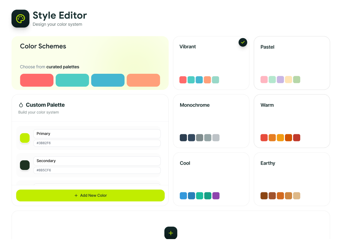Select the turquoise curated palette swatch
The image size is (347, 243).
coord(72,80)
